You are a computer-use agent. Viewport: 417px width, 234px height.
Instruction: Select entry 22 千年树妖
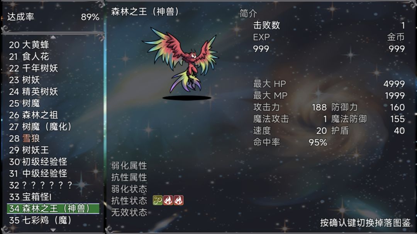53,68
